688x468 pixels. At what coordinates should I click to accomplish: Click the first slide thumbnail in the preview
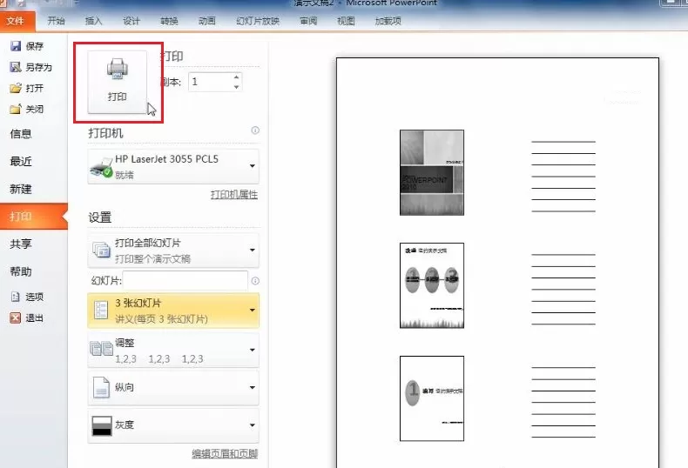coord(432,172)
